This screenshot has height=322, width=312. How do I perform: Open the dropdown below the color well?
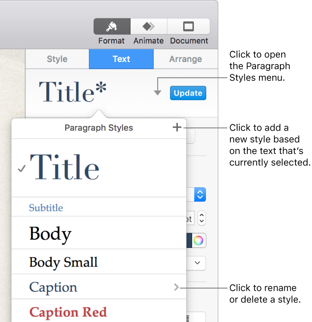pos(196,263)
